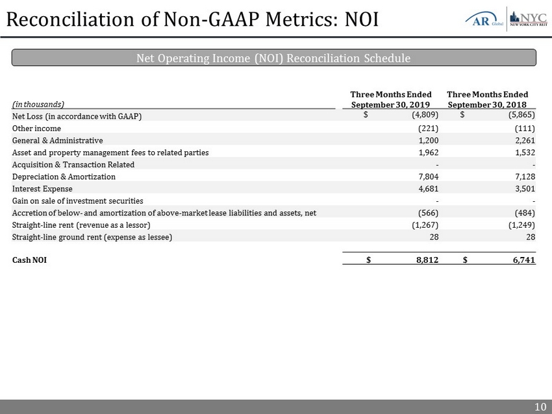Click the Net Operating Income Reconciliation Schedule banner

[x=273, y=58]
